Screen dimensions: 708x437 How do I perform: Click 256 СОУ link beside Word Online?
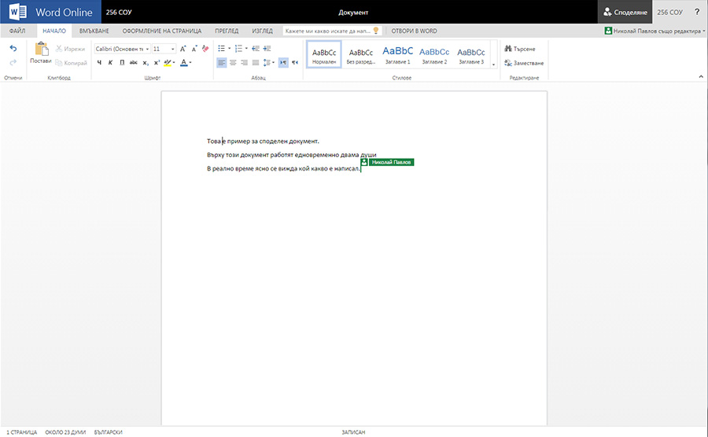point(119,12)
